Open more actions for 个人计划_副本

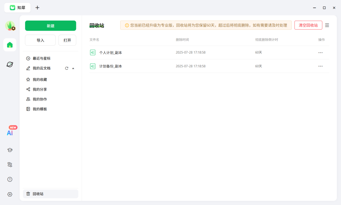320,53
